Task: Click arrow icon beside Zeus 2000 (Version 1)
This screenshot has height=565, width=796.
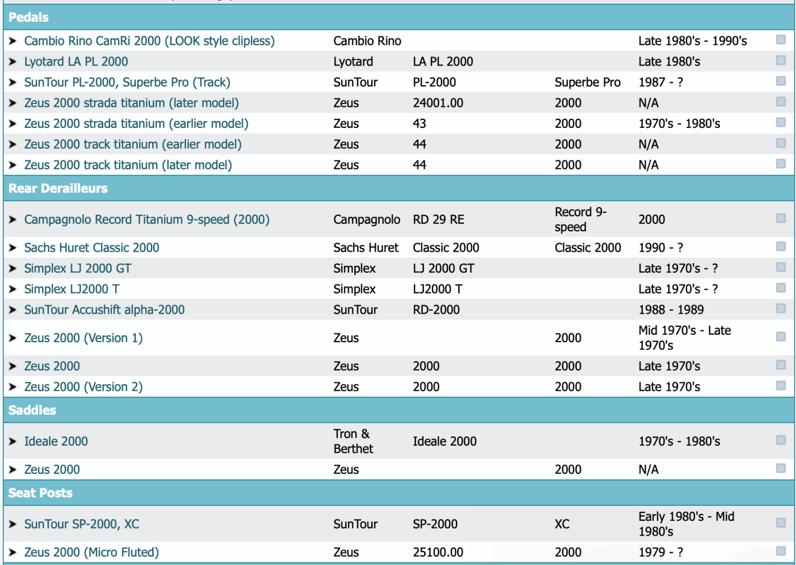Action: click(x=13, y=338)
